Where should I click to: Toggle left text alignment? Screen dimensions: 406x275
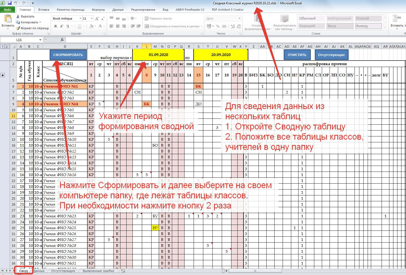112,26
